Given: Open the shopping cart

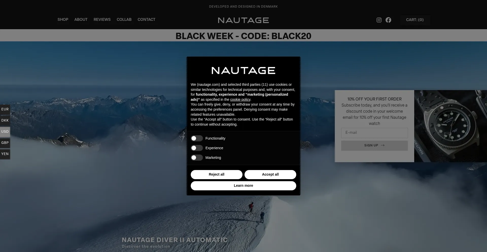Looking at the screenshot, I should pos(415,20).
